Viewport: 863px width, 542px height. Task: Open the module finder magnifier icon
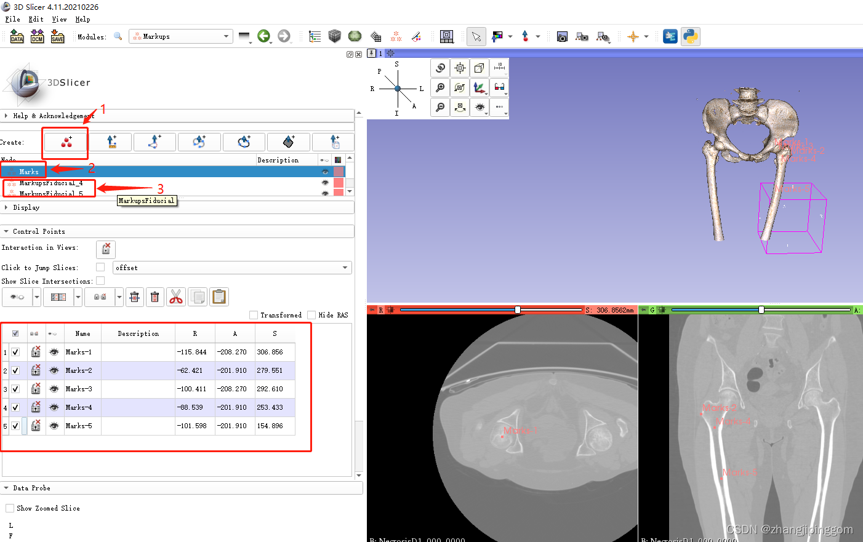coord(118,36)
